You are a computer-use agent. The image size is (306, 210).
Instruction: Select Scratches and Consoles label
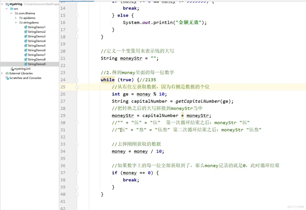click(25, 78)
